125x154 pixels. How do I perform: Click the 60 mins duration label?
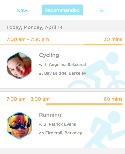click(x=113, y=99)
